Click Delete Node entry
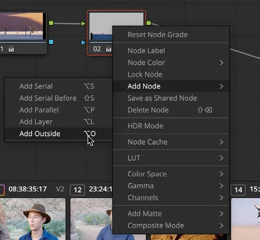This screenshot has height=240, width=260. [x=171, y=110]
